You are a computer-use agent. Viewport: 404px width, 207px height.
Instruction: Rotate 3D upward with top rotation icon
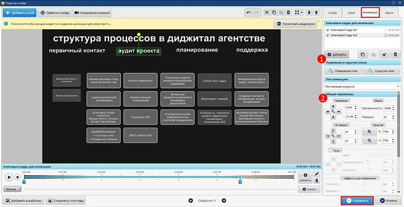(333, 131)
